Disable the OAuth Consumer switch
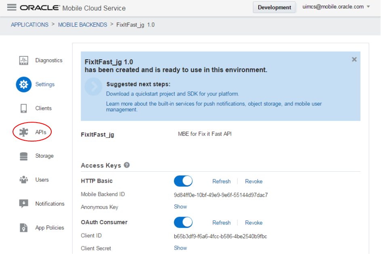 pyautogui.click(x=183, y=223)
